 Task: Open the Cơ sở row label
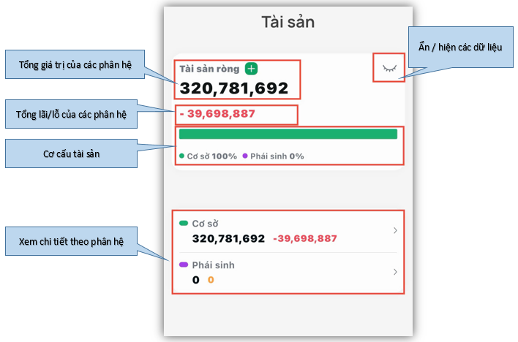click(x=205, y=224)
